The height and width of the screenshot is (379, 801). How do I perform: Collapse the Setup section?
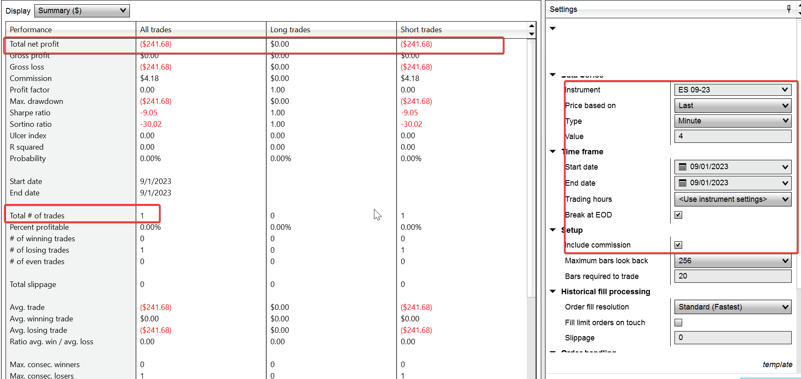[x=553, y=230]
